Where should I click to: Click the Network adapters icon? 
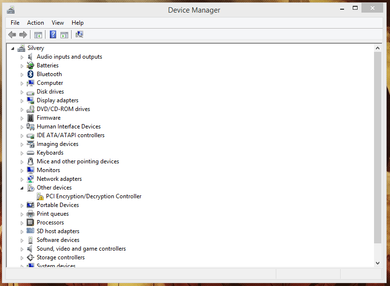point(30,178)
